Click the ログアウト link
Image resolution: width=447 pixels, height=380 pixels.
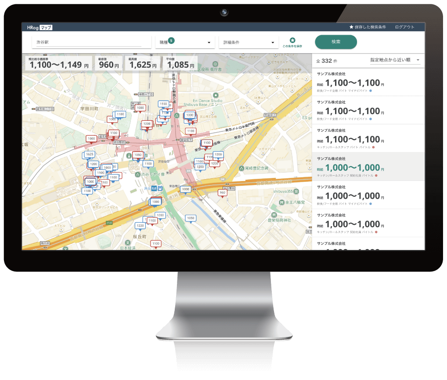(404, 27)
